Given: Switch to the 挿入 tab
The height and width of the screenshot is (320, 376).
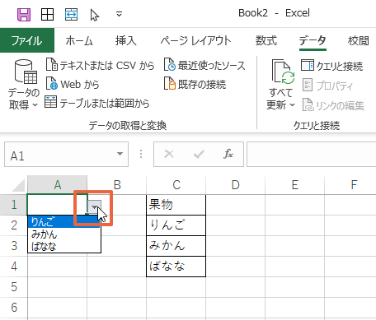Looking at the screenshot, I should click(125, 41).
